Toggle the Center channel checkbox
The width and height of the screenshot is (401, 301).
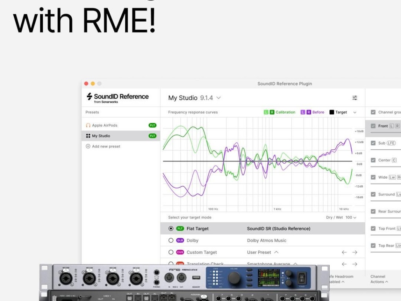click(x=373, y=160)
